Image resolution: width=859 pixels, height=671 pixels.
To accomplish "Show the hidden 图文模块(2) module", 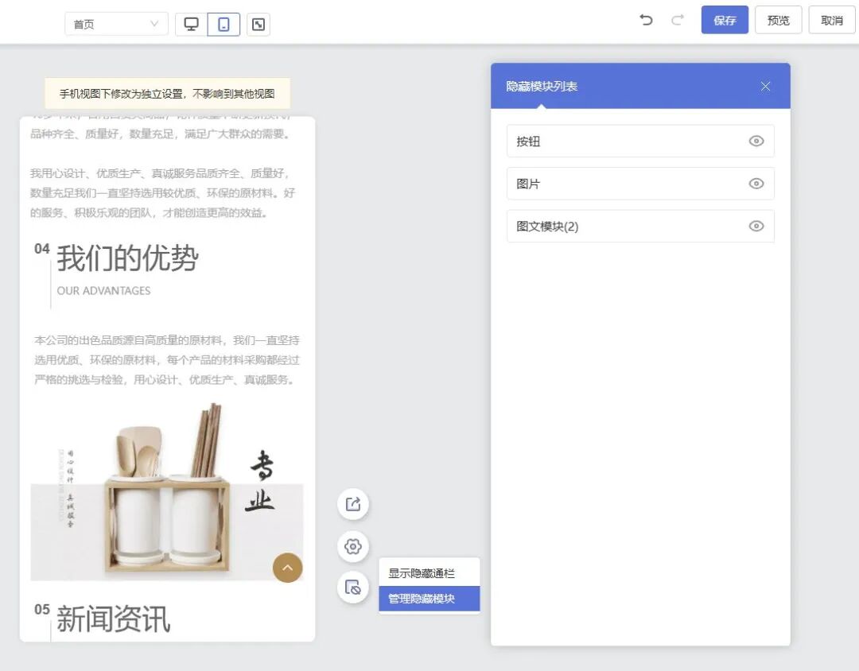I will pos(756,226).
